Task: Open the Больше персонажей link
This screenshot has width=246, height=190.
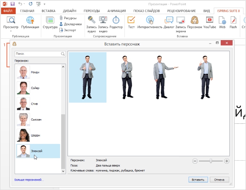Action: (29, 180)
